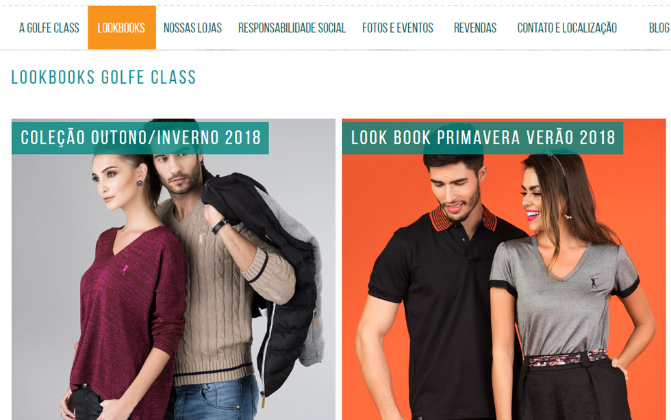
Task: Open Look Book Primavera Verão 2018 banner
Action: [483, 138]
